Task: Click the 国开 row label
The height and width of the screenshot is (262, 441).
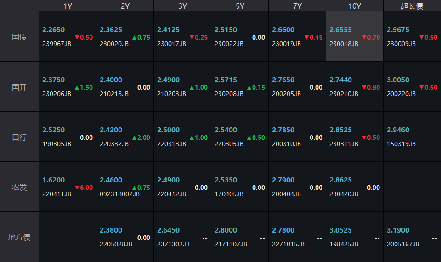Action: 19,87
